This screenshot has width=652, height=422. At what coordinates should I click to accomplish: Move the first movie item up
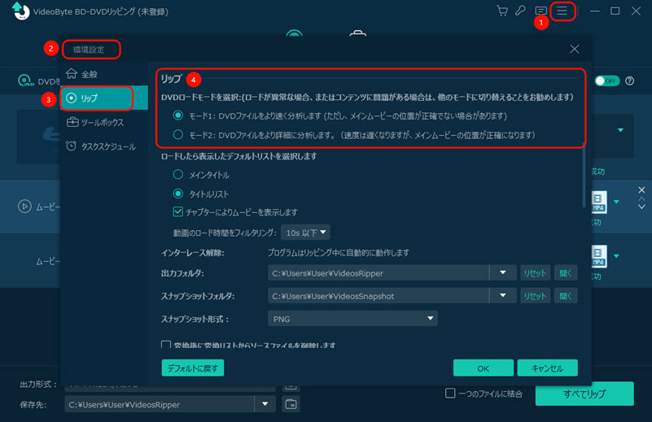coord(641,198)
